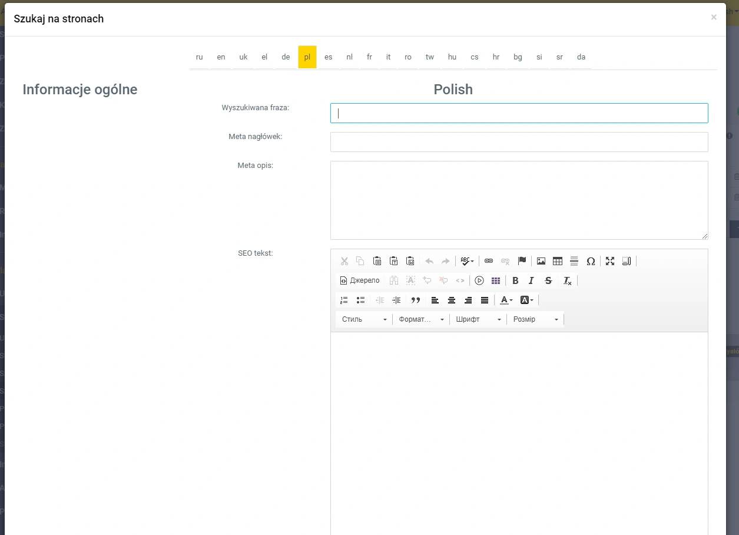Open the Стиль dropdown

click(364, 319)
